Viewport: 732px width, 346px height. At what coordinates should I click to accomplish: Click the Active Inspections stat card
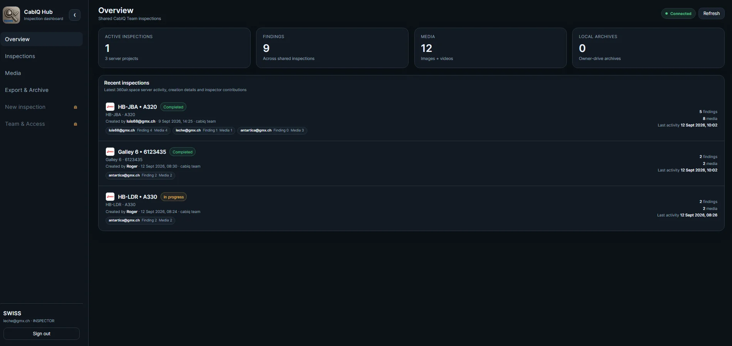174,48
